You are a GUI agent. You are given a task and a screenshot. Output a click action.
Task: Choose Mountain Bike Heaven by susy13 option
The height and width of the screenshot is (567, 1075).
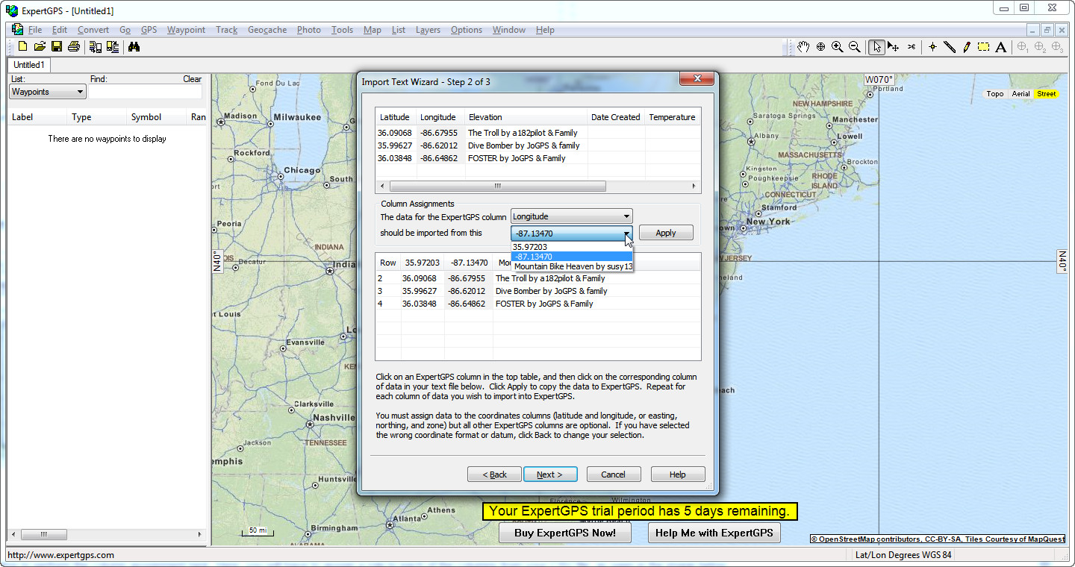click(572, 266)
